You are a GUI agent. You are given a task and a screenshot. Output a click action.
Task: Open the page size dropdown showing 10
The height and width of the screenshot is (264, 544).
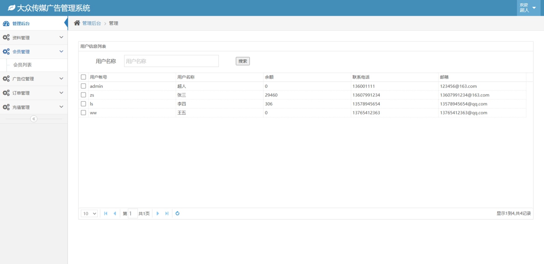point(89,213)
